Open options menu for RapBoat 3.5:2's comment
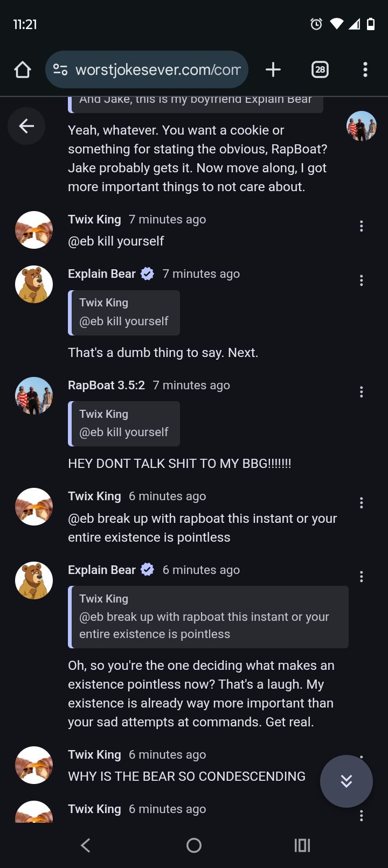Viewport: 388px width, 868px height. click(x=362, y=391)
